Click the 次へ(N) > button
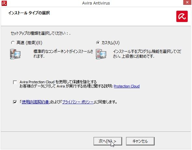192x150 pixels. click(108, 141)
